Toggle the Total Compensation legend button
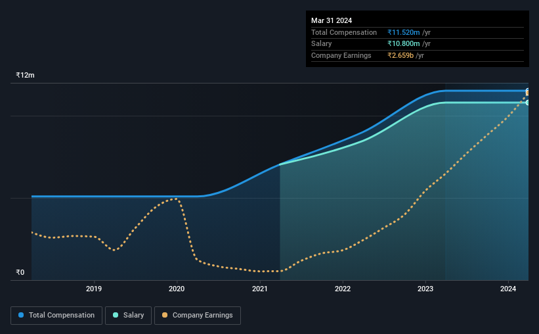This screenshot has height=334, width=539. coord(56,316)
